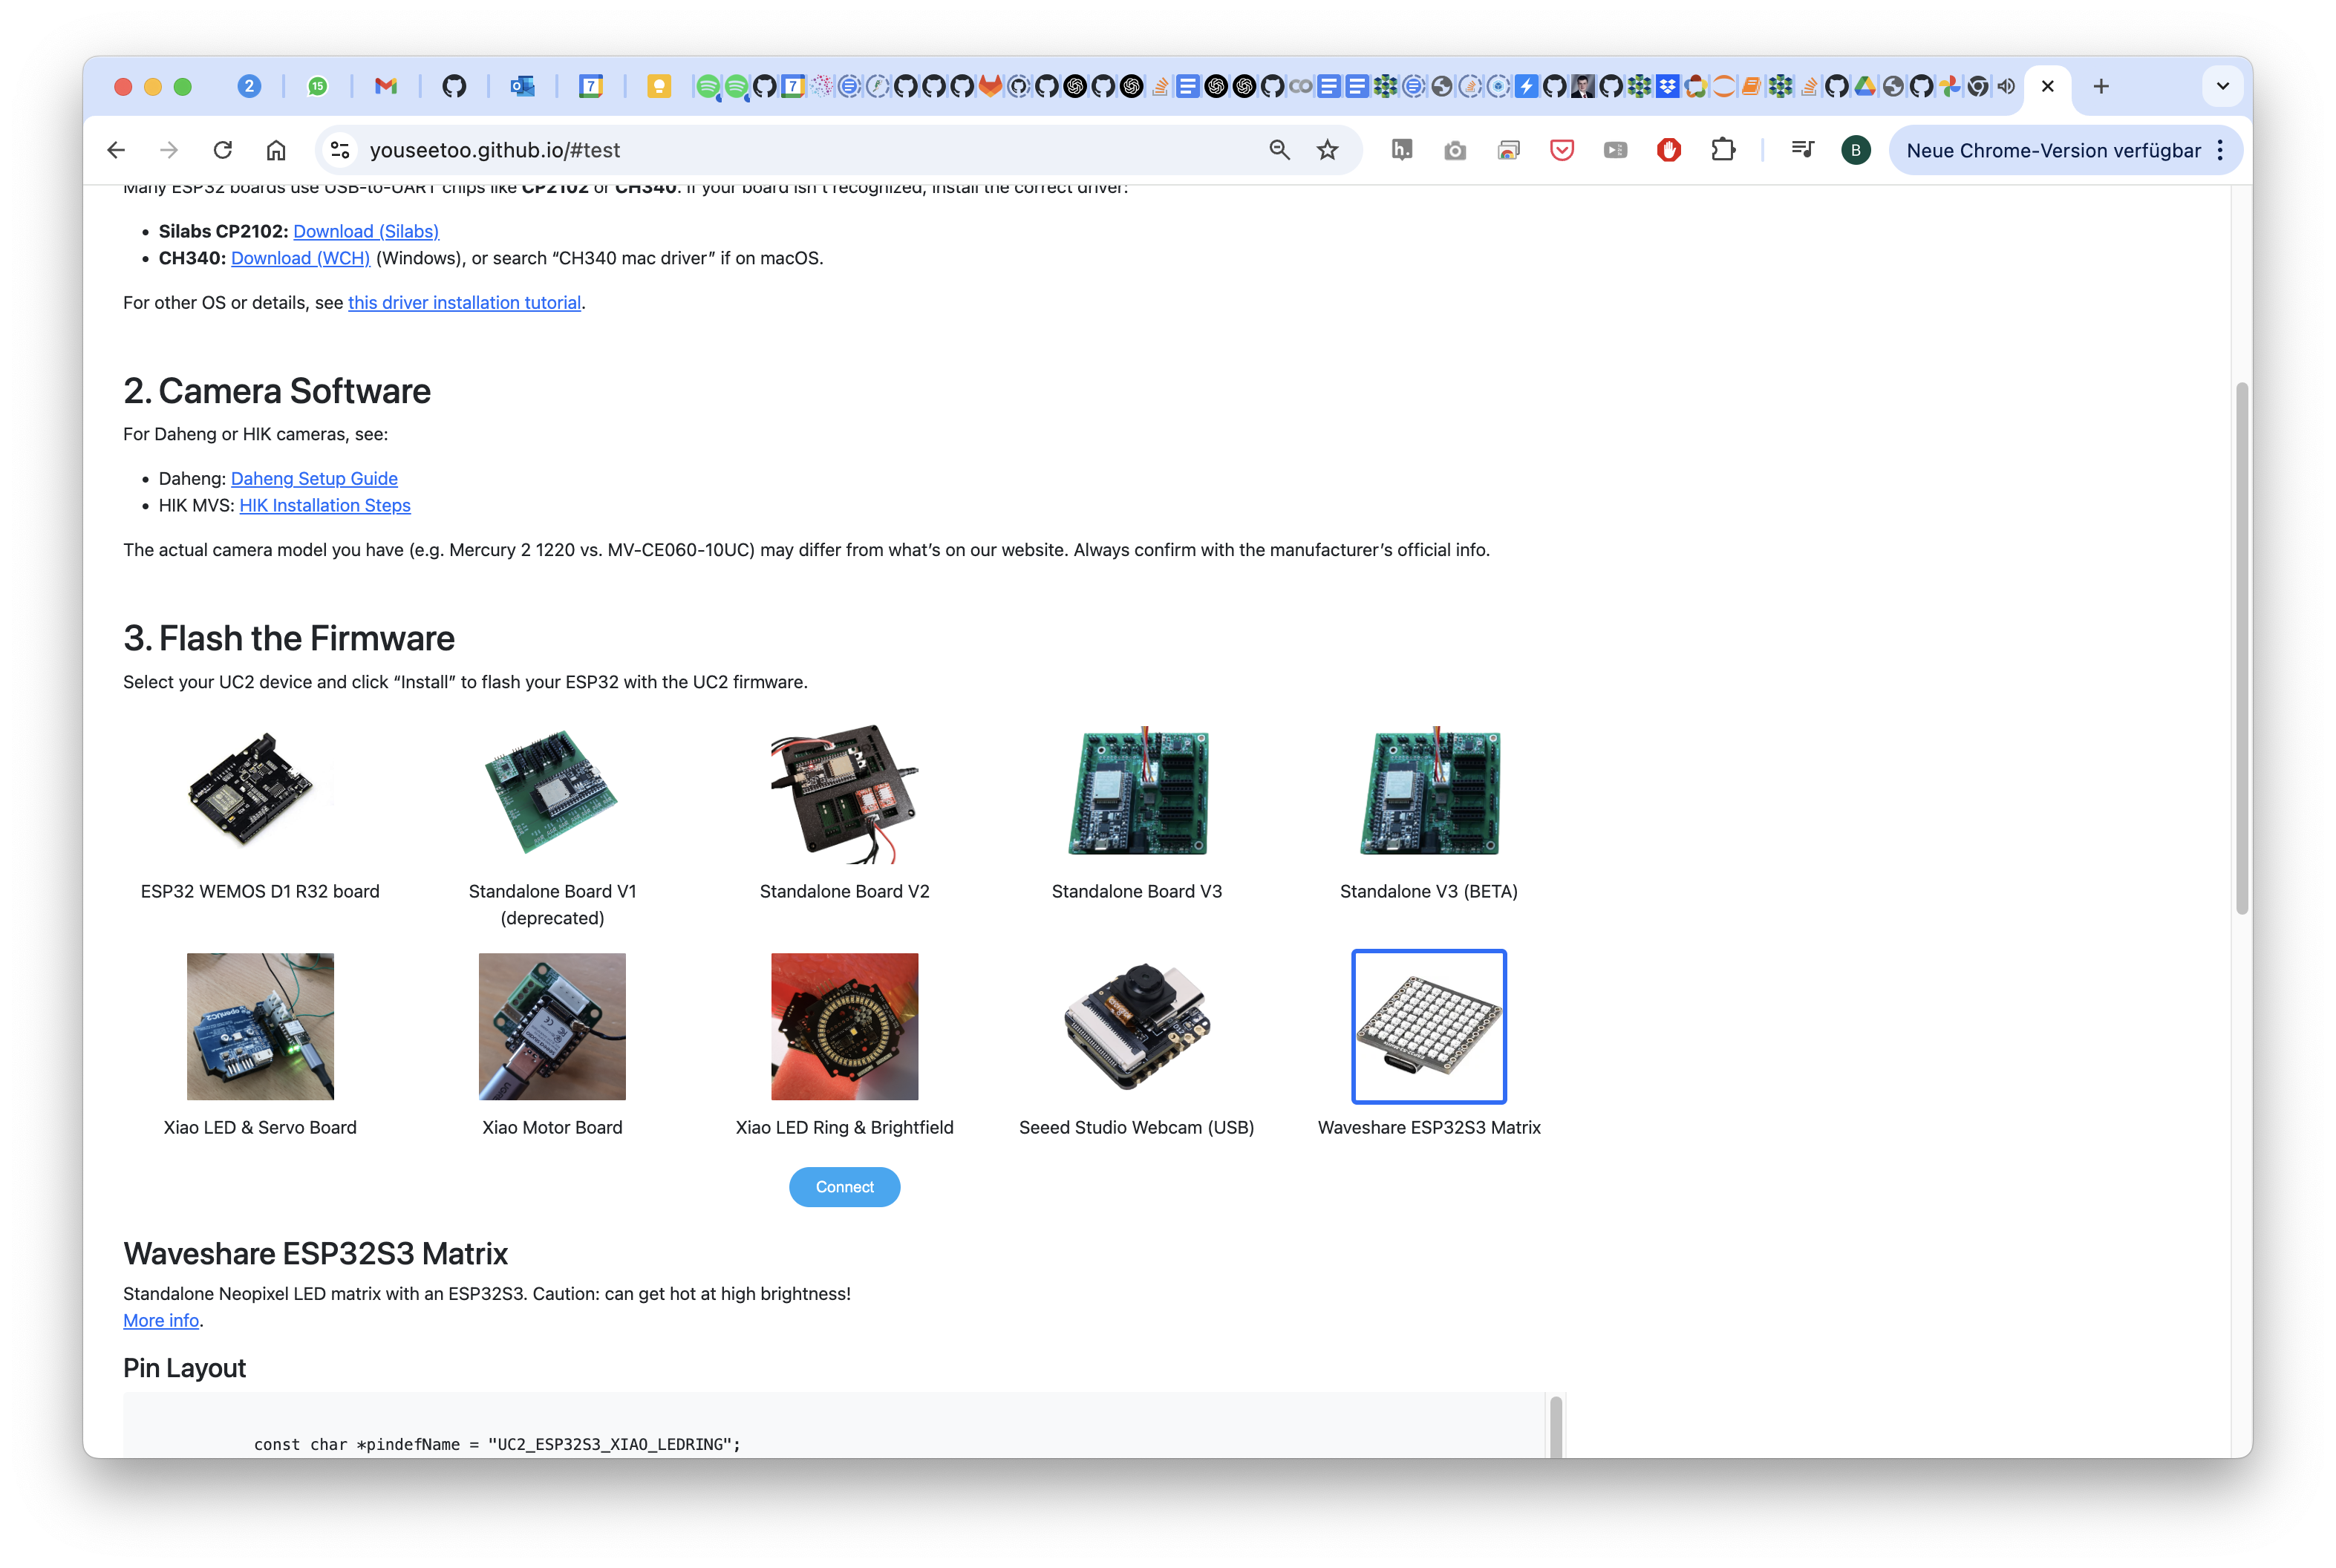Screen dimensions: 2336x1568
Task: Bookmark page with the star icon
Action: coord(1327,150)
